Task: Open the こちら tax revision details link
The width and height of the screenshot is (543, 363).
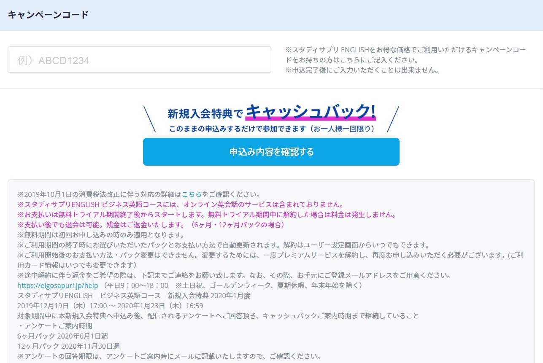Action: [192, 195]
